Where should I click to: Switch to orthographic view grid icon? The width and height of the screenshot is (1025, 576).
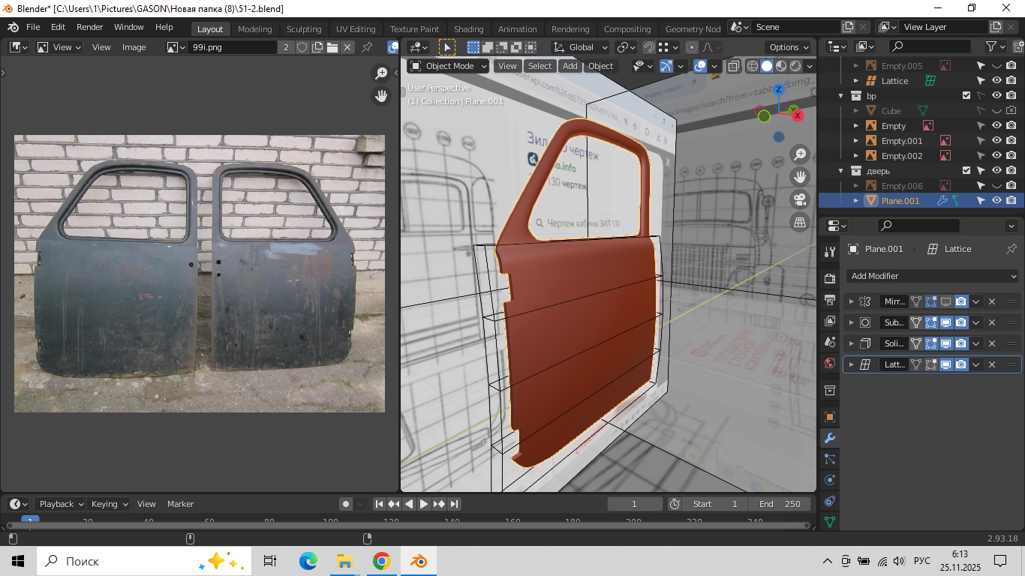800,222
